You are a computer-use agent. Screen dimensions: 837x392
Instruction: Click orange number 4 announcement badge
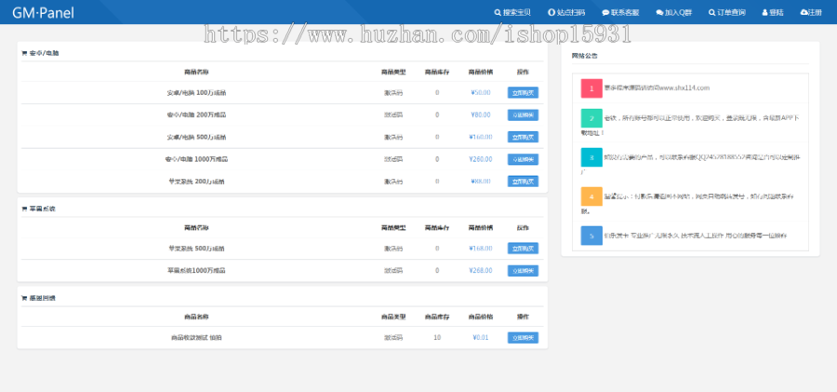591,197
